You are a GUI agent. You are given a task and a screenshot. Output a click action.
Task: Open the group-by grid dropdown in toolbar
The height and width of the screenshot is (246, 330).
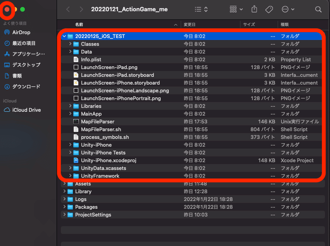236,9
